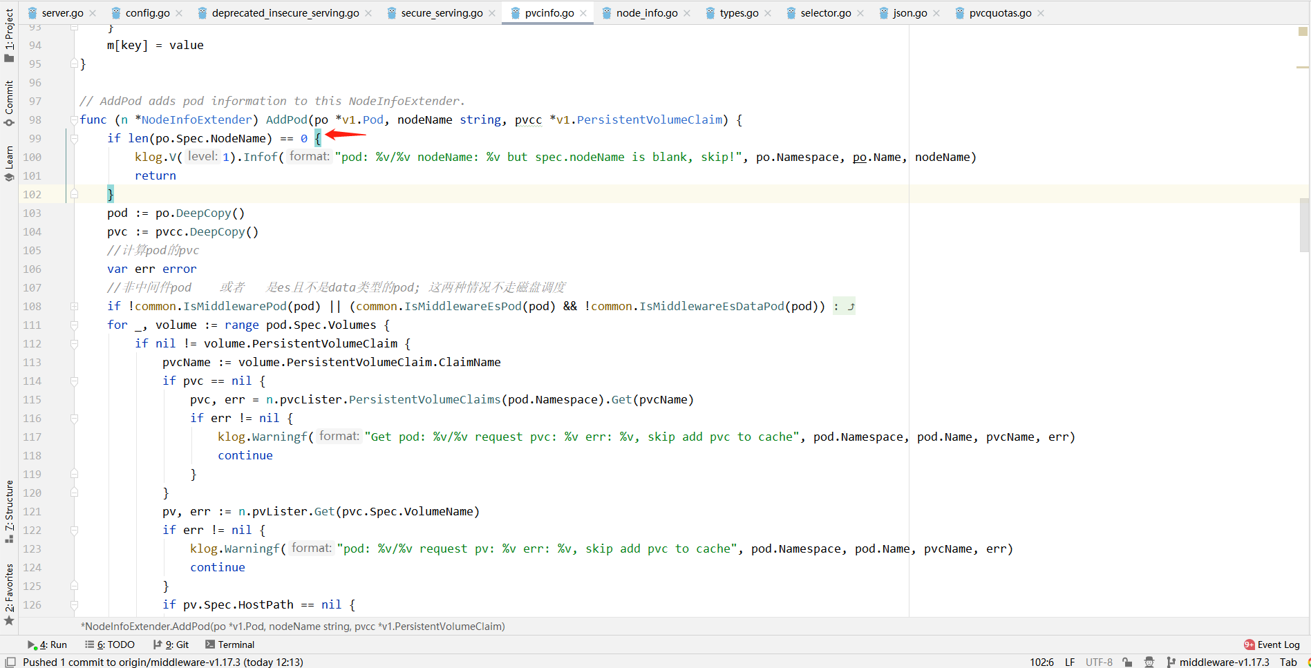Collapse the HostPath check at line 126
1311x668 pixels.
[74, 604]
